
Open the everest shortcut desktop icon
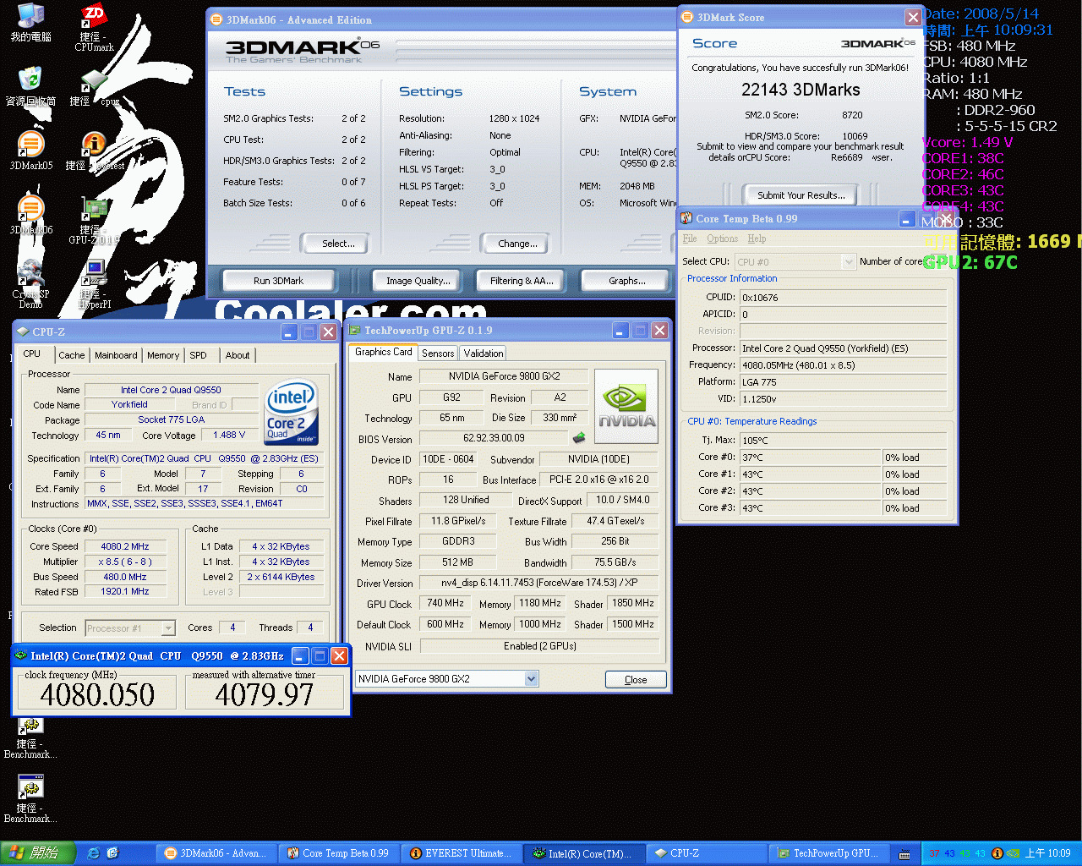pyautogui.click(x=94, y=151)
